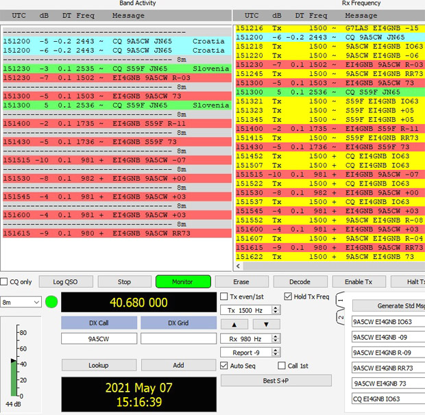Uncheck the Hold Tx Freq option
Image resolution: width=425 pixels, height=415 pixels.
(288, 297)
